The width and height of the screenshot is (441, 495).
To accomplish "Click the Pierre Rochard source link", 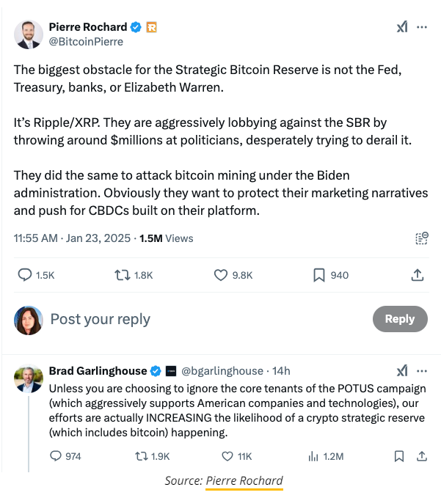I will point(244,481).
